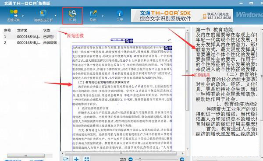Click the image pane scroll-left arrow
Screen dimensions: 263x161
[x=62, y=153]
